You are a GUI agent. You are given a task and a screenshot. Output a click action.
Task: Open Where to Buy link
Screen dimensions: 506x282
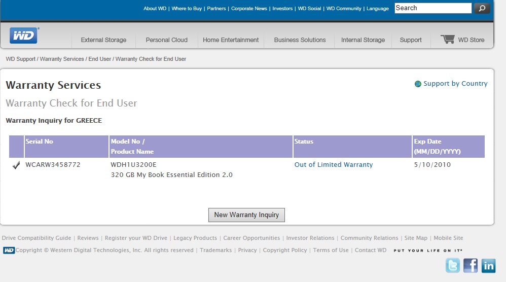pos(187,9)
